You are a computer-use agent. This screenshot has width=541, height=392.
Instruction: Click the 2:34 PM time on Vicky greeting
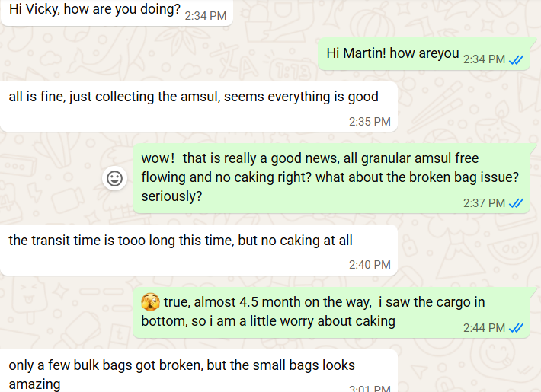click(x=206, y=16)
